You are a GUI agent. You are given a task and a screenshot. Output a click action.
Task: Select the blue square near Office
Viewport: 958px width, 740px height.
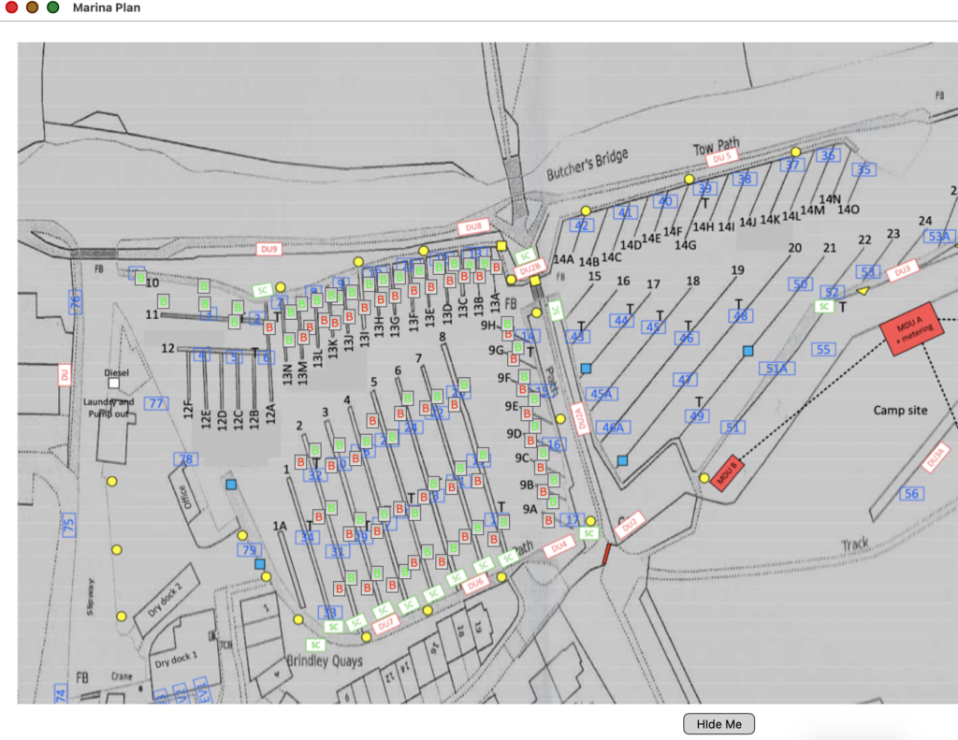click(231, 485)
